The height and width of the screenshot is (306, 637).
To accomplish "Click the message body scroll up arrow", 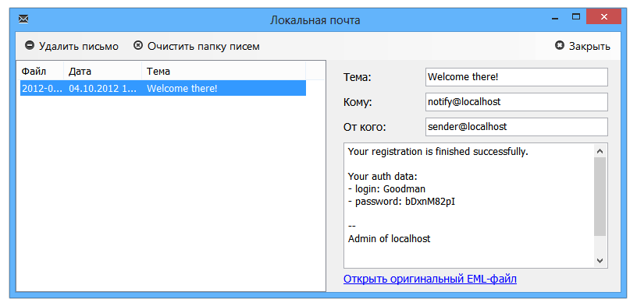I will (600, 151).
